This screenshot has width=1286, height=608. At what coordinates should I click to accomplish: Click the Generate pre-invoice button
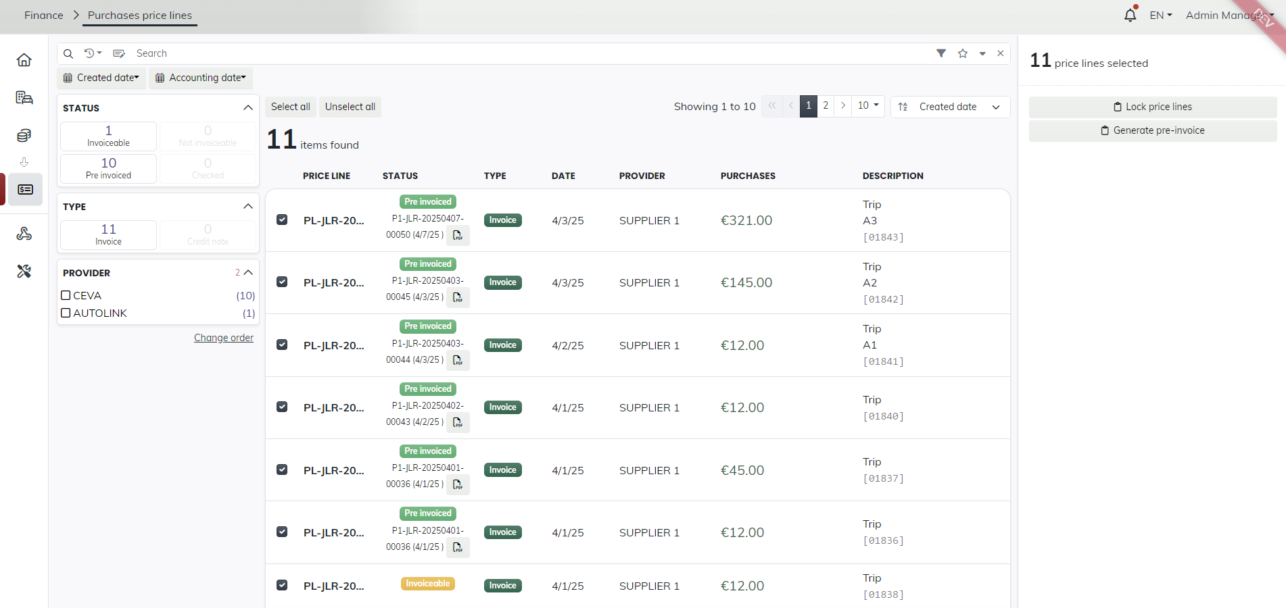pos(1152,130)
